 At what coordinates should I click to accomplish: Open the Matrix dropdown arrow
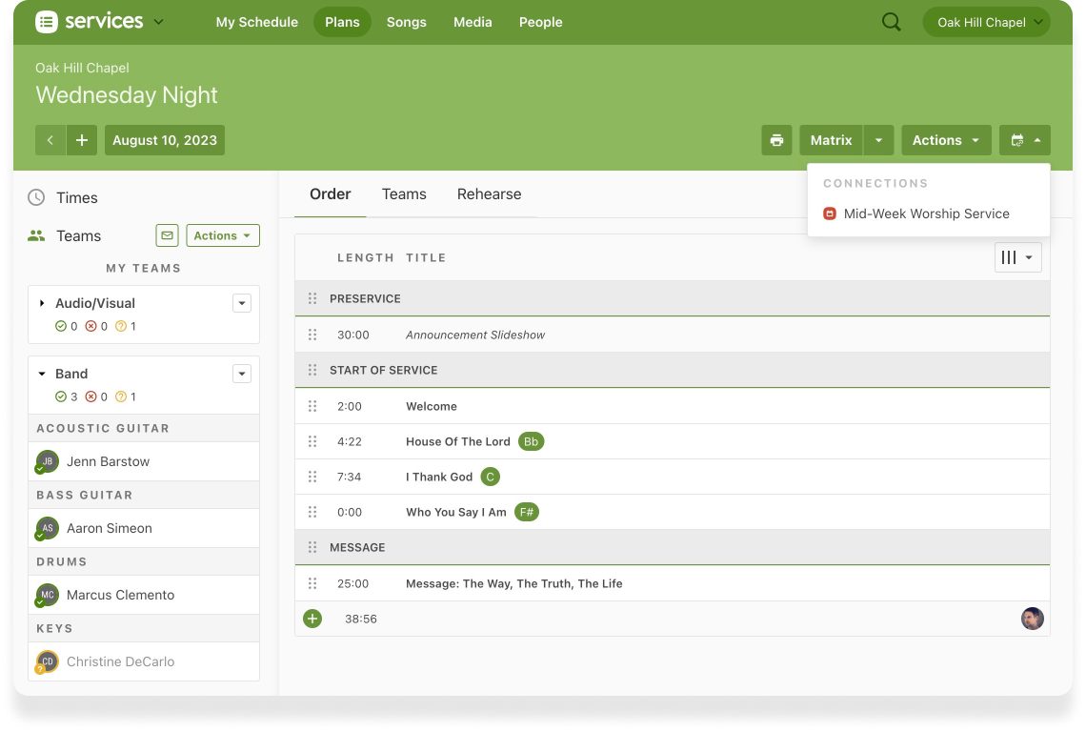pos(878,140)
